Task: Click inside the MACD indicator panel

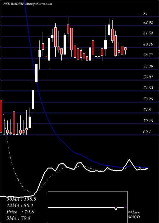Action: [x=87, y=207]
